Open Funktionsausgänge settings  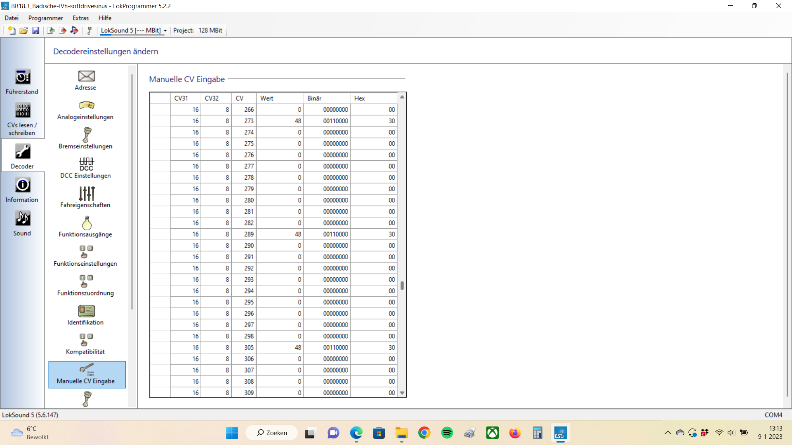pos(86,227)
